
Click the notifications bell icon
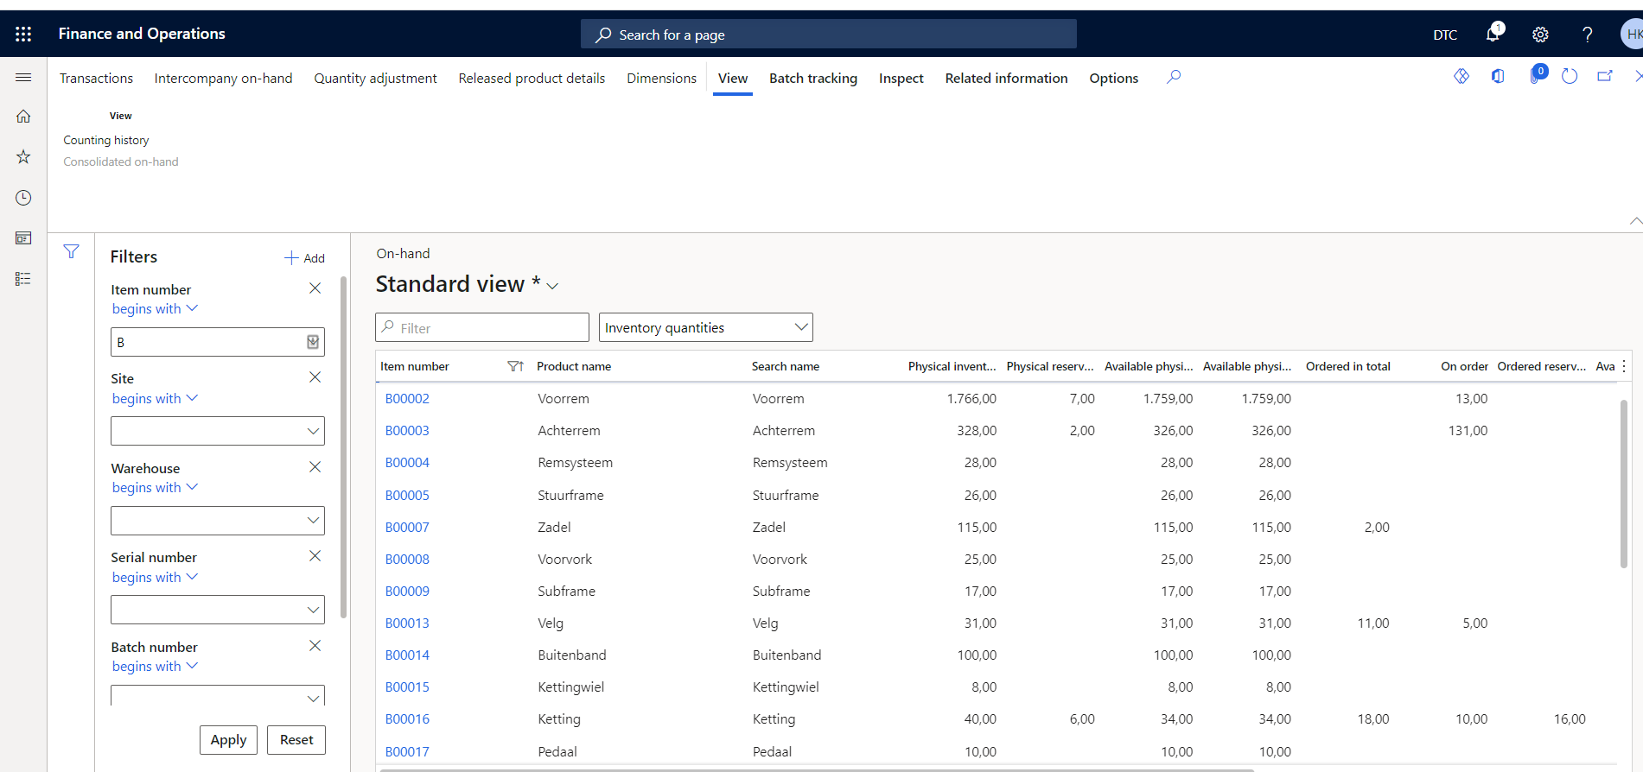coord(1493,34)
